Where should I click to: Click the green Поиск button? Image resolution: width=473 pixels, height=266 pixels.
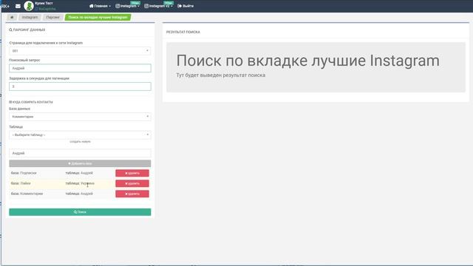[x=80, y=212]
